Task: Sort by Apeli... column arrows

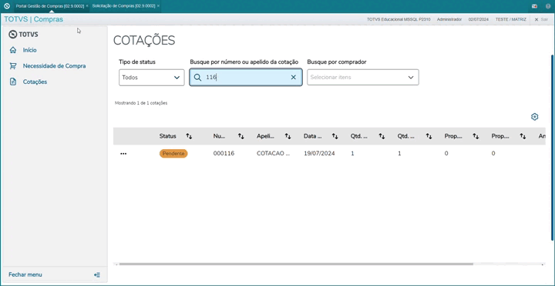Action: click(288, 136)
